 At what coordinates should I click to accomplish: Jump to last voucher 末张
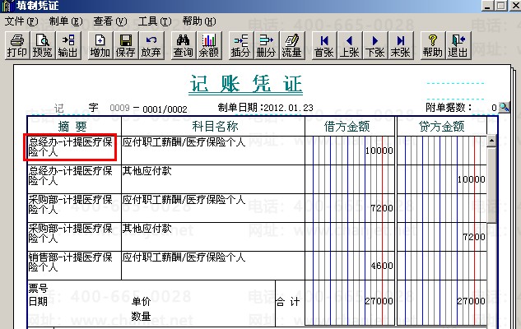pyautogui.click(x=400, y=46)
